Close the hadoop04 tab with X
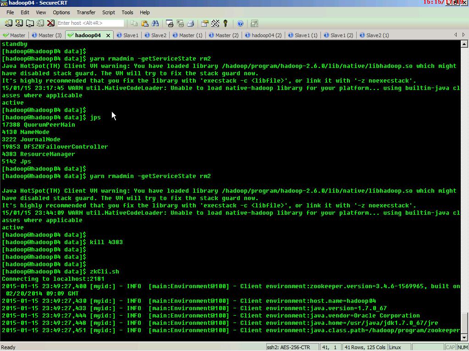Screen dimensions: 469x351 (x=108, y=35)
